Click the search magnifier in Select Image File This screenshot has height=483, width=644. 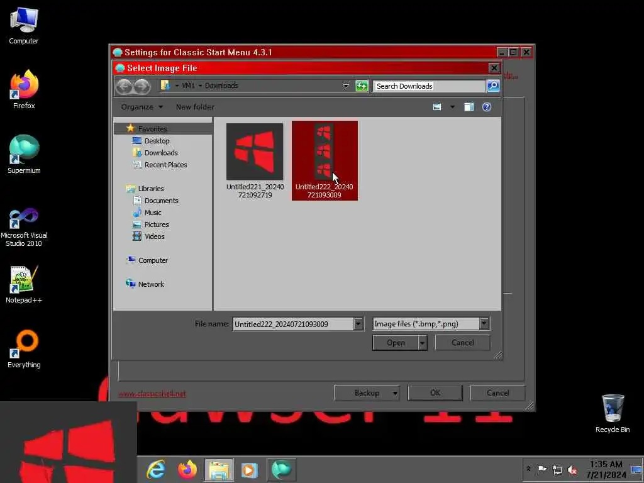click(x=493, y=86)
